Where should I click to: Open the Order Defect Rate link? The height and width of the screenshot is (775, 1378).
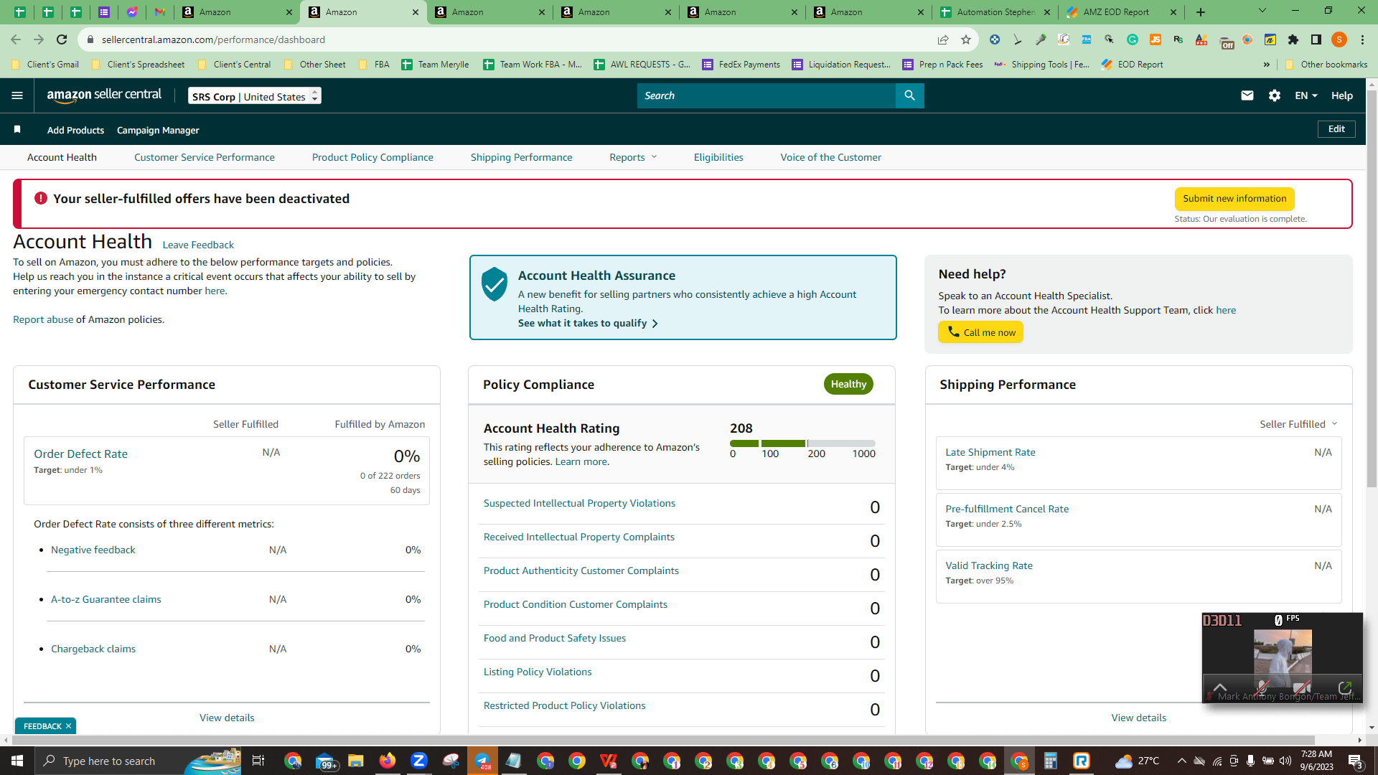coord(80,454)
